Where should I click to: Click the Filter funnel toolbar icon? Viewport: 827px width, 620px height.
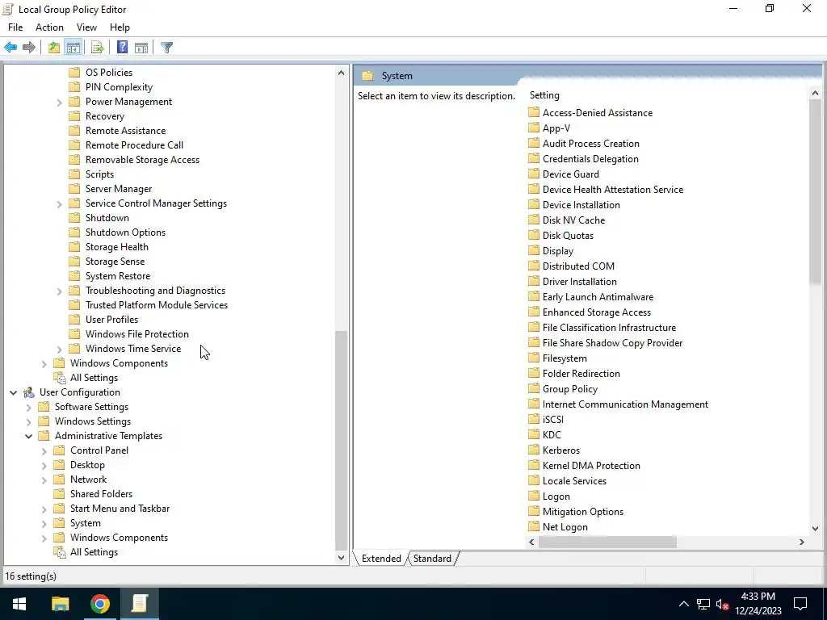(166, 48)
